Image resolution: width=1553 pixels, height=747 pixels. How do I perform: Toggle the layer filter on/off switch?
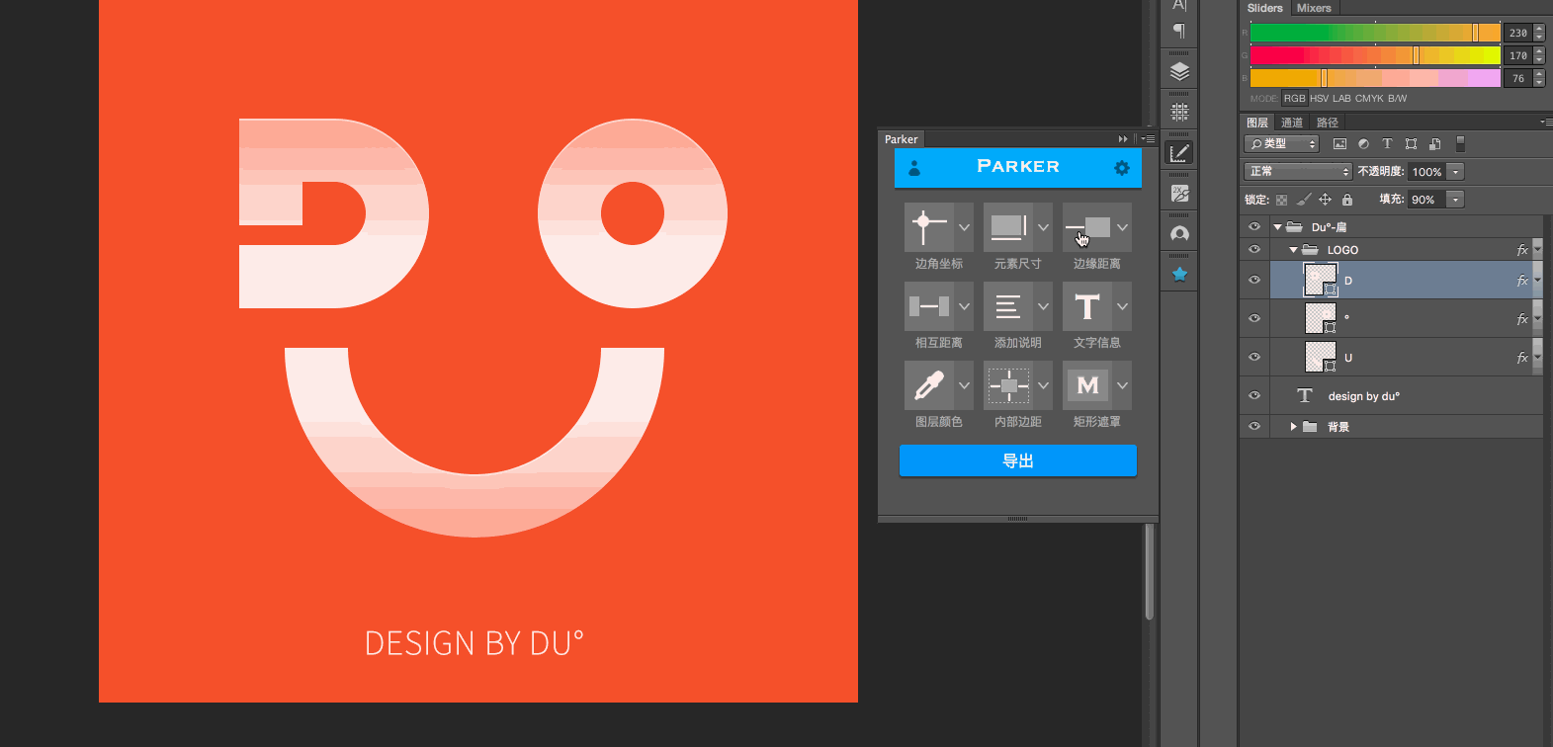(x=1460, y=144)
